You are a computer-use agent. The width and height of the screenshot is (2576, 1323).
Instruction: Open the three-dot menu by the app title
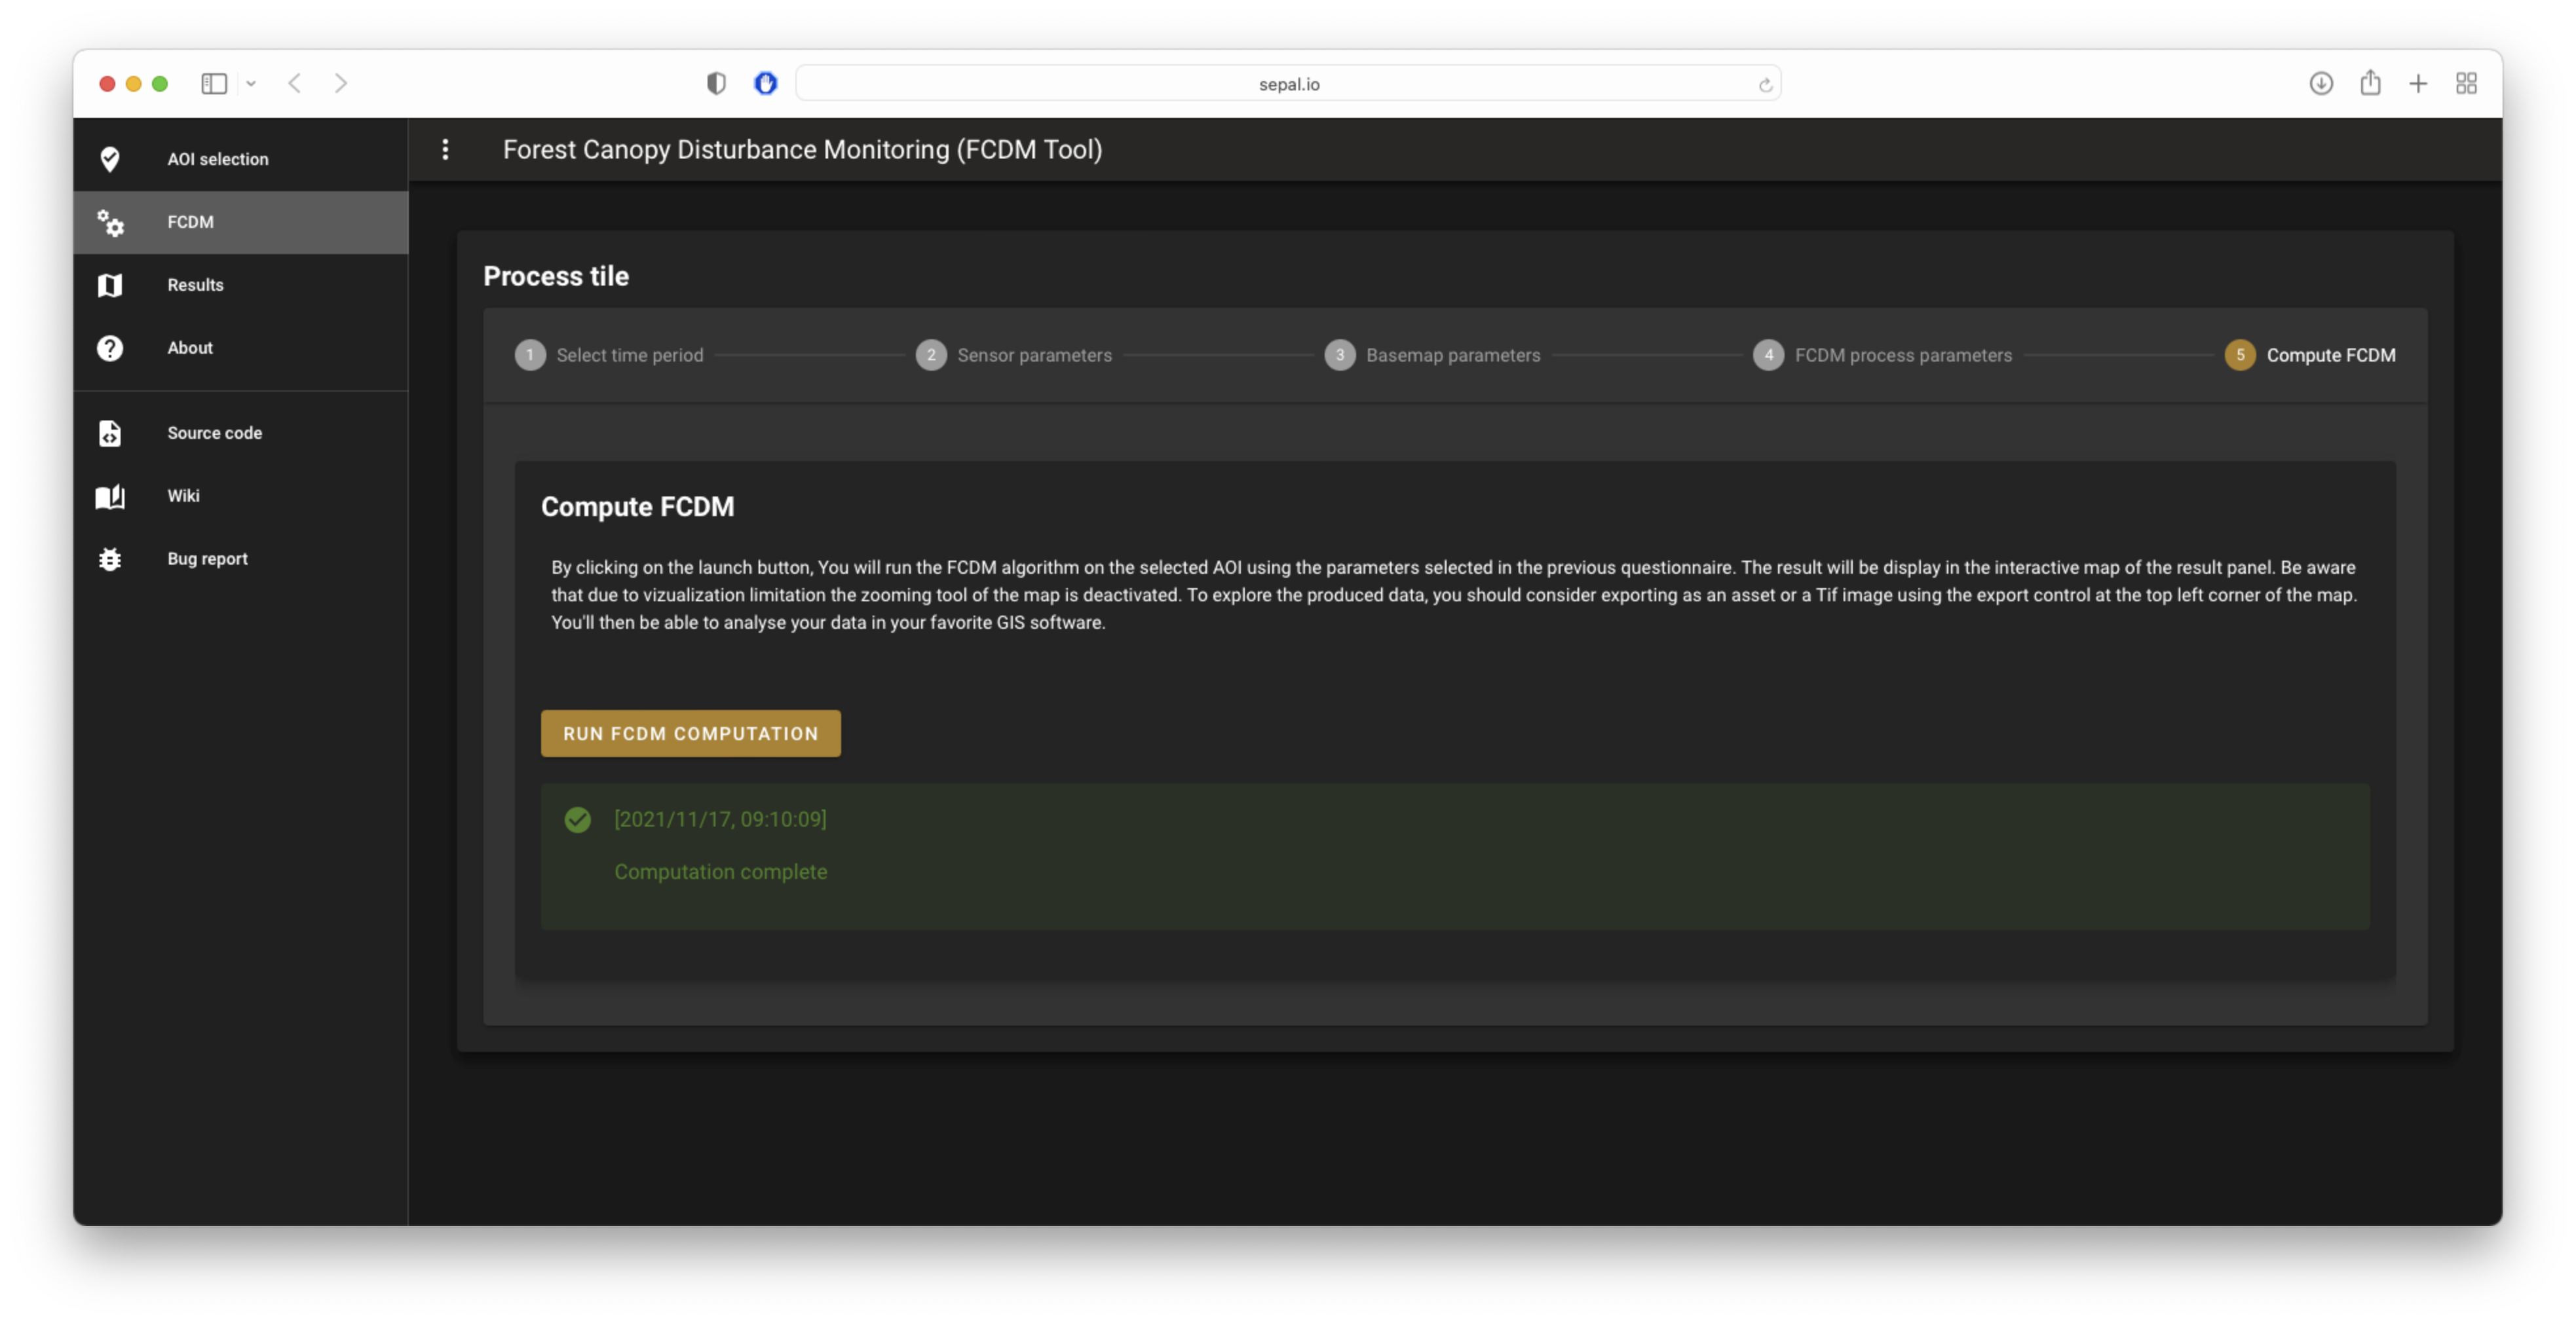[x=445, y=150]
